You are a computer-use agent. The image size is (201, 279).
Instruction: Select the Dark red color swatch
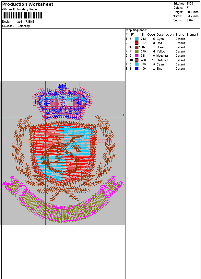pos(137,60)
